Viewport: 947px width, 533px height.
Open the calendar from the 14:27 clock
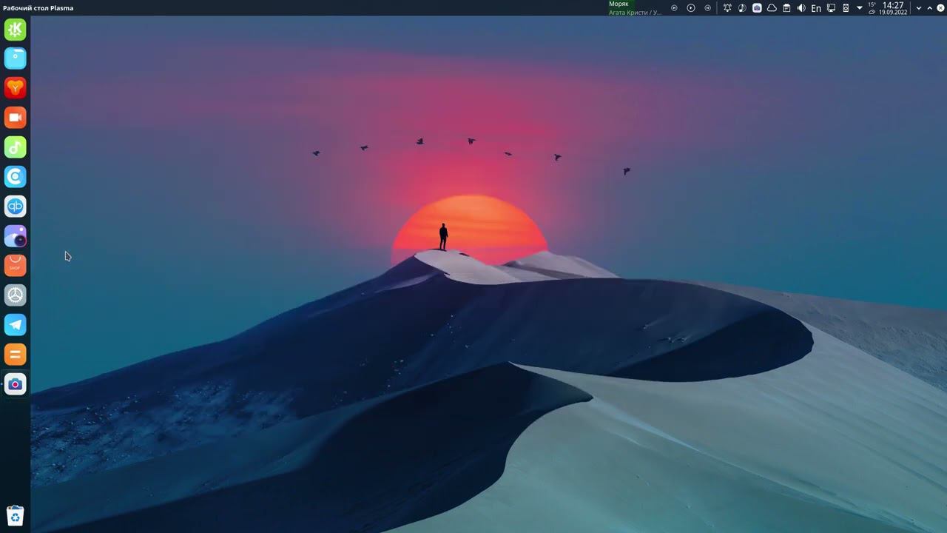(x=893, y=8)
